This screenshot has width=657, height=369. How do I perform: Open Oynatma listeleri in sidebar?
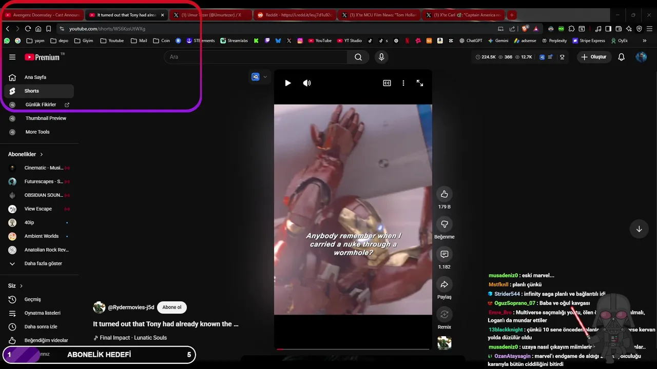coord(39,313)
